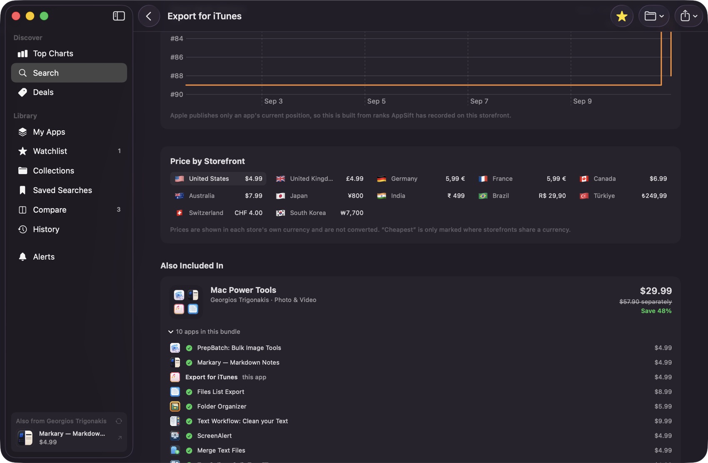Screen dimensions: 708x463
Task: Click the Top Charts bar chart icon
Action: (x=22, y=53)
